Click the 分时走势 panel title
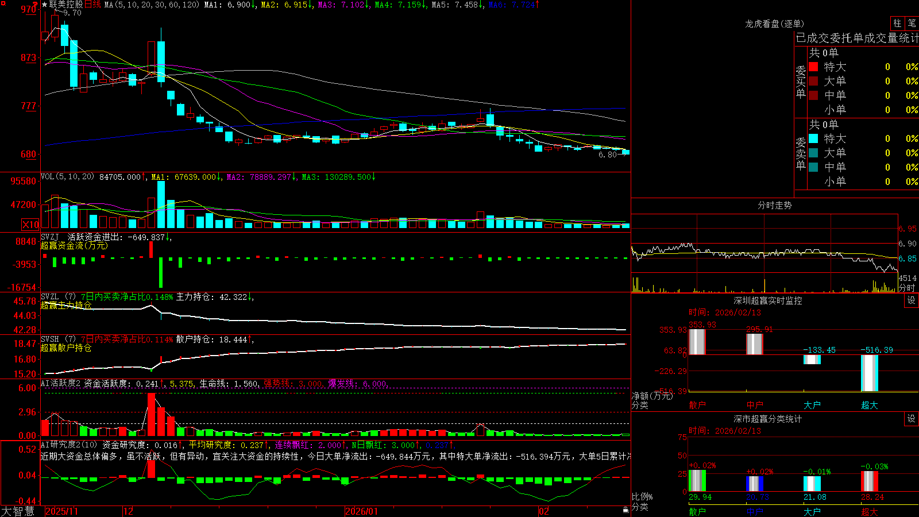The image size is (919, 517). (774, 205)
